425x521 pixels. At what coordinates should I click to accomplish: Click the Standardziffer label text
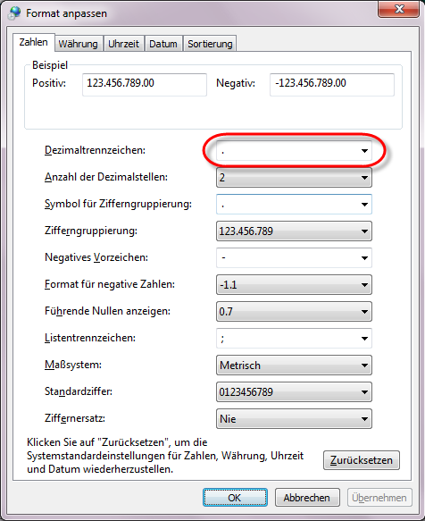pos(79,391)
